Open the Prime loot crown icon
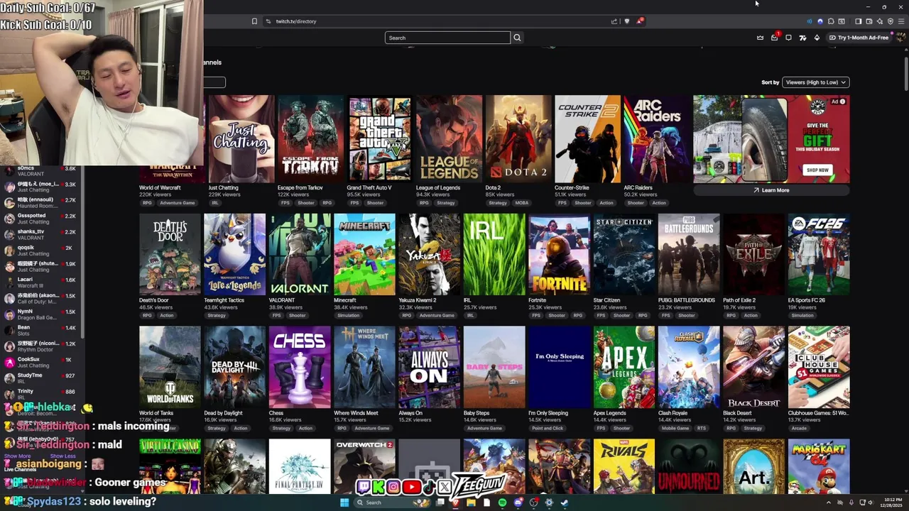Screen dimensions: 909x511 (760, 38)
